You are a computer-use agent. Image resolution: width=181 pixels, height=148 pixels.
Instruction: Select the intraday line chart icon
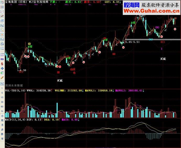coord(2,12)
